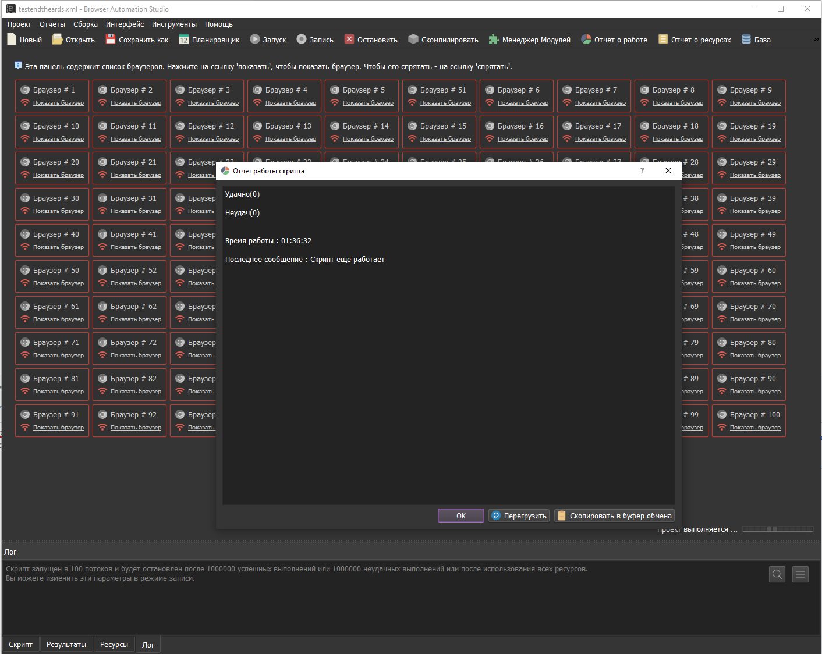The width and height of the screenshot is (822, 654).
Task: Switch to the Результаты tab
Action: [x=66, y=645]
